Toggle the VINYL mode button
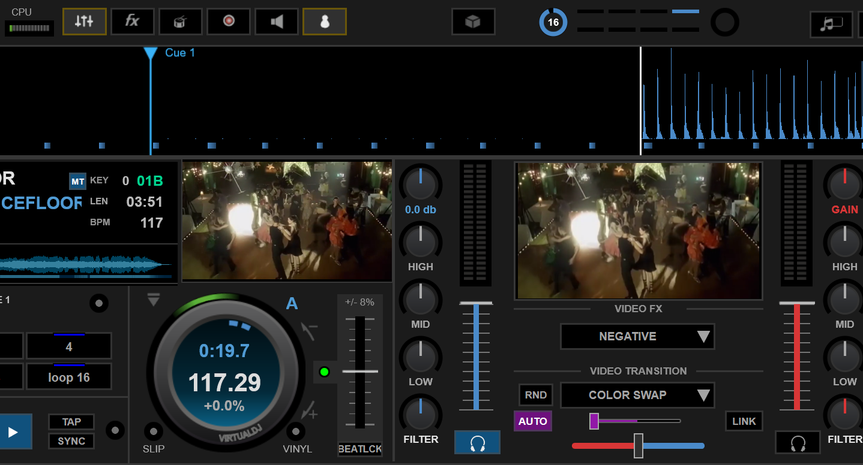 tap(296, 431)
